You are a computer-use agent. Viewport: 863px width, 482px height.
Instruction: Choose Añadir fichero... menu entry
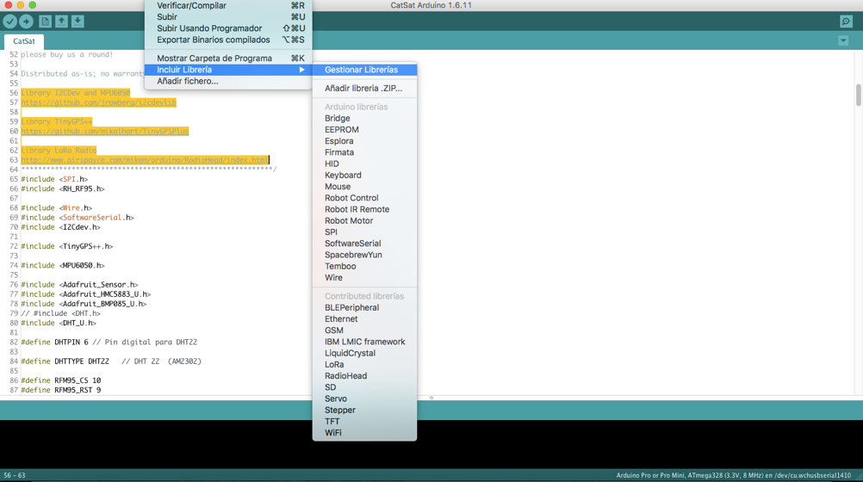point(228,82)
